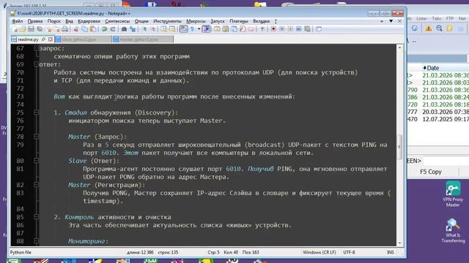Click the warning triangle icon in Total Commander

click(428, 28)
